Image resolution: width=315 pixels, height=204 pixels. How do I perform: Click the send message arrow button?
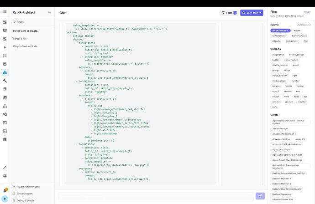[x=261, y=196]
